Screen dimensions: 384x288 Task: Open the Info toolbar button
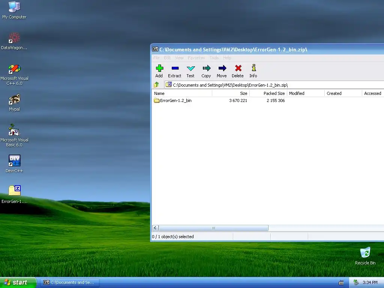[253, 71]
